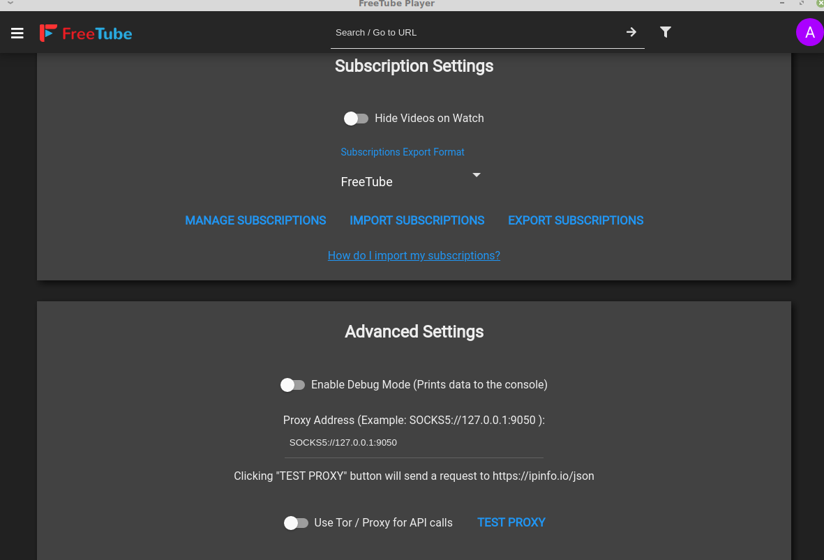Open Subscriptions Export Format dropdown

(x=410, y=181)
